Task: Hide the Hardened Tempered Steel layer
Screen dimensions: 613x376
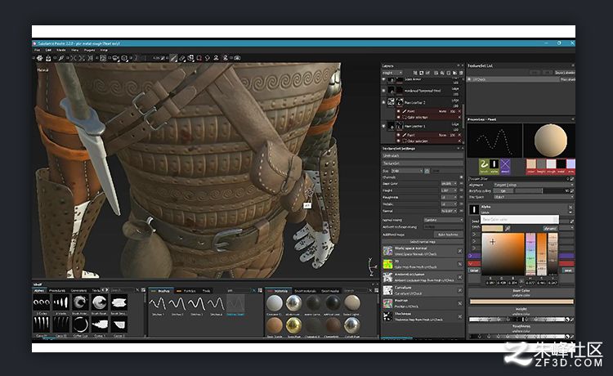Action: pyautogui.click(x=384, y=90)
